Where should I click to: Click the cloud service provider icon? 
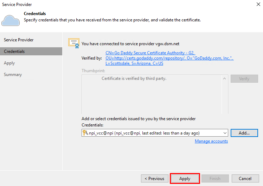(11, 20)
